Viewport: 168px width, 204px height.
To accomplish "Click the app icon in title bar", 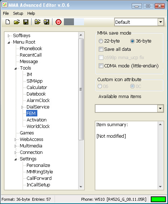I will tap(5, 5).
